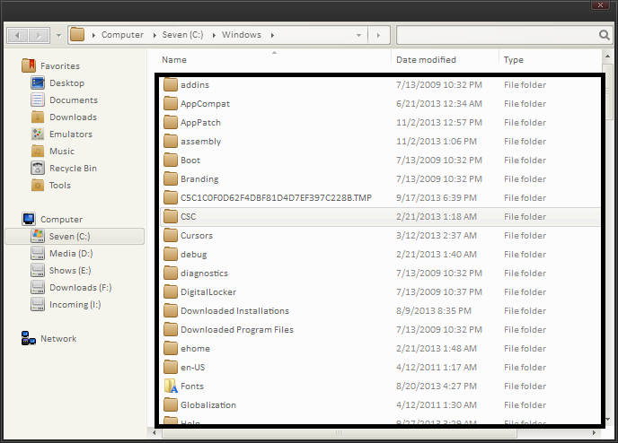618x443 pixels.
Task: Select the debug folder icon
Action: tap(171, 254)
